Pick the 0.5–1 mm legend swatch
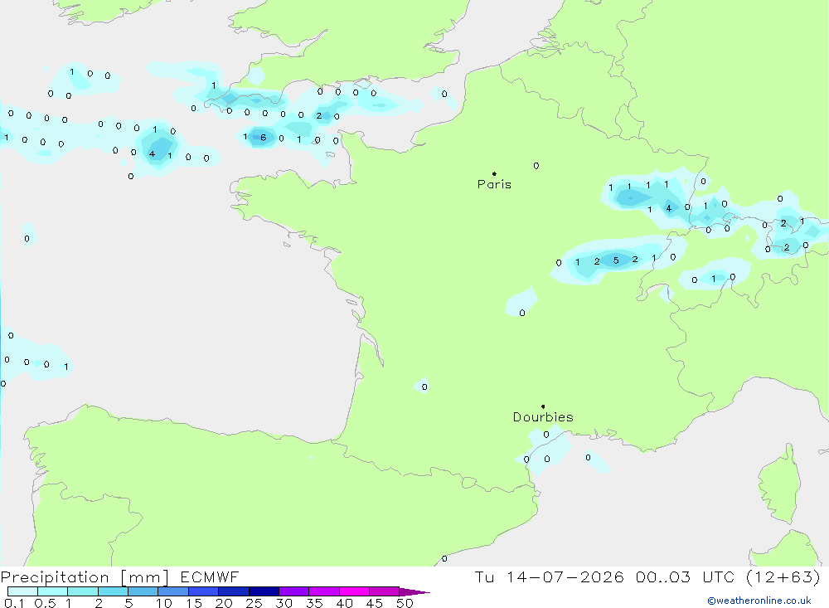 tap(52, 591)
